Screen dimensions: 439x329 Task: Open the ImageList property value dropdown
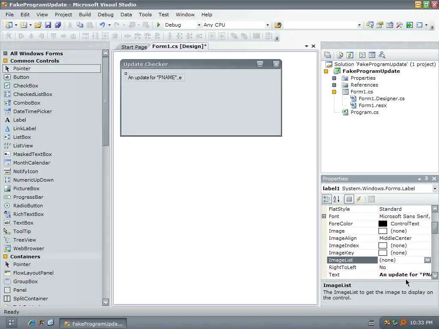[427, 260]
